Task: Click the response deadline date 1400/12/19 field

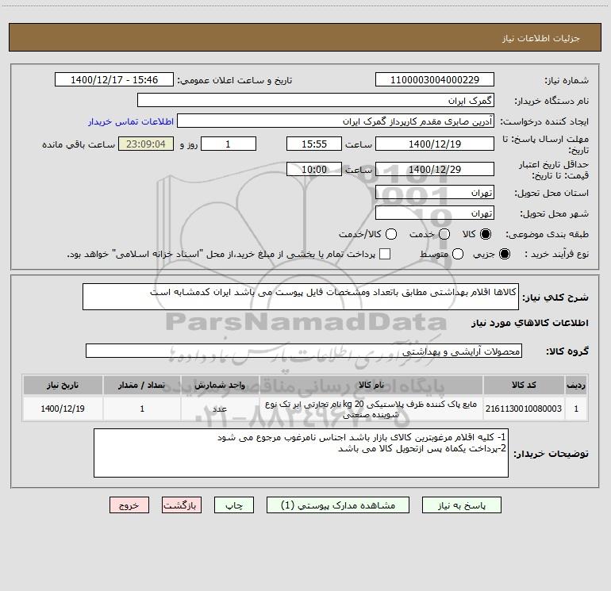Action: (435, 144)
